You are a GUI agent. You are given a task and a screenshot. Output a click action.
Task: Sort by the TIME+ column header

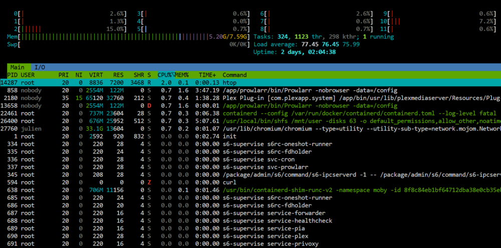207,75
